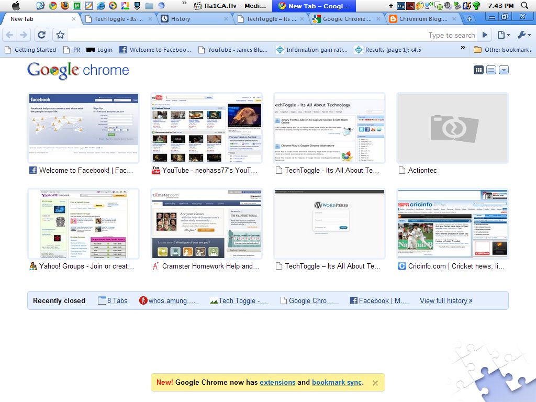Click View full history link
Screen dimensions: 536x402
(x=446, y=301)
